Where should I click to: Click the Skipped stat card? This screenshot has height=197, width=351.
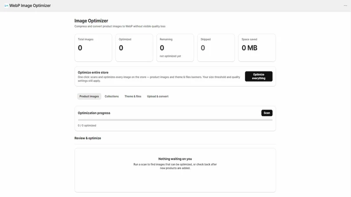216,48
